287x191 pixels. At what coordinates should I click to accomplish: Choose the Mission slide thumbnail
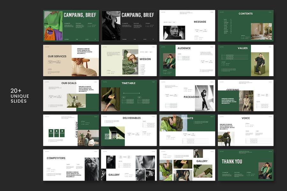(129, 60)
